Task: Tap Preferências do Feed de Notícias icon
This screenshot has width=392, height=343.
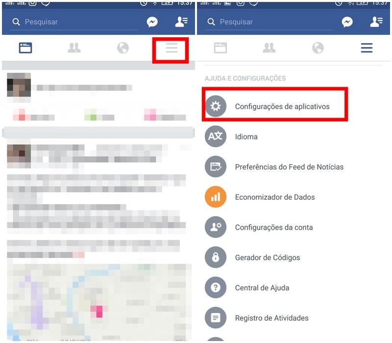Action: [x=216, y=167]
